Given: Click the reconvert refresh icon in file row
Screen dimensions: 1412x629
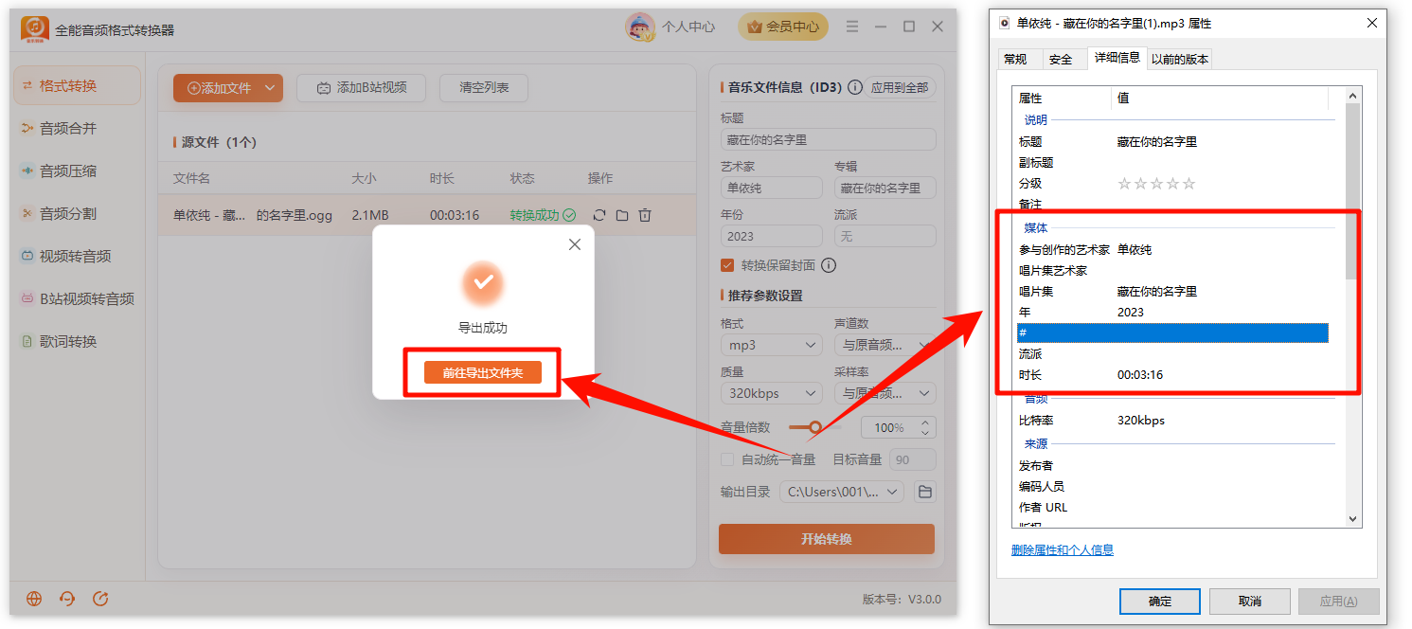Looking at the screenshot, I should [x=599, y=215].
